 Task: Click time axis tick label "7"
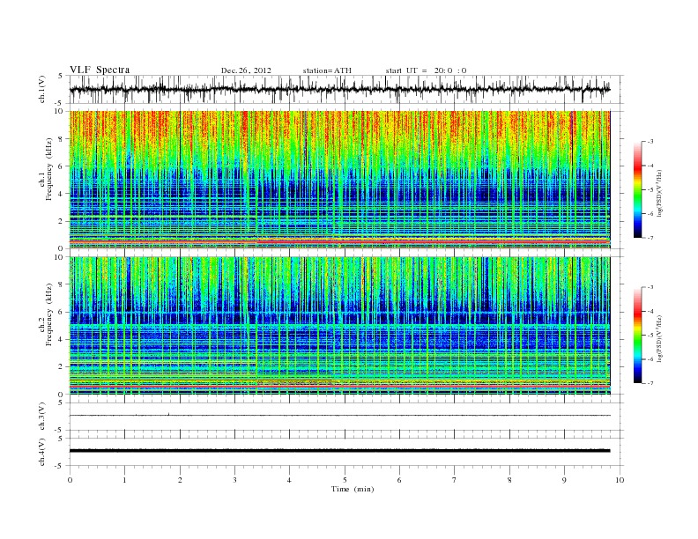pyautogui.click(x=455, y=480)
